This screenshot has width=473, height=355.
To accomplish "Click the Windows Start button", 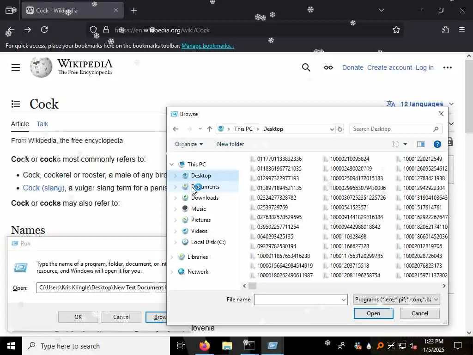I will (11, 346).
